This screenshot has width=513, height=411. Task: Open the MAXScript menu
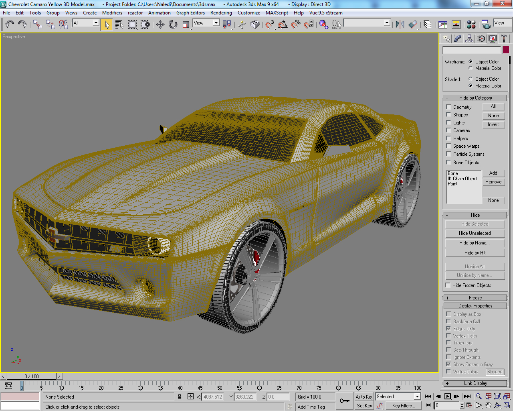pyautogui.click(x=277, y=13)
